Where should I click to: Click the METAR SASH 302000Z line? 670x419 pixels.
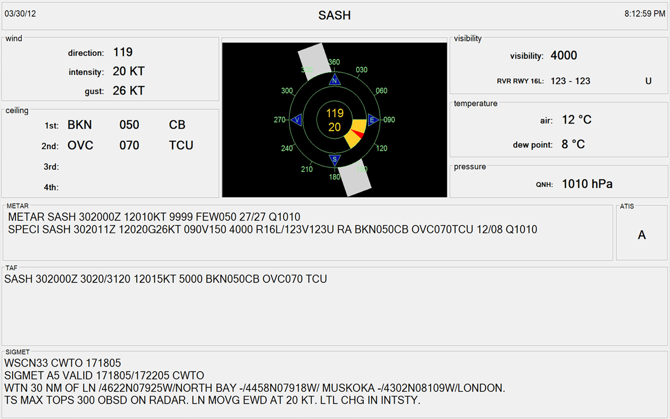tap(154, 217)
